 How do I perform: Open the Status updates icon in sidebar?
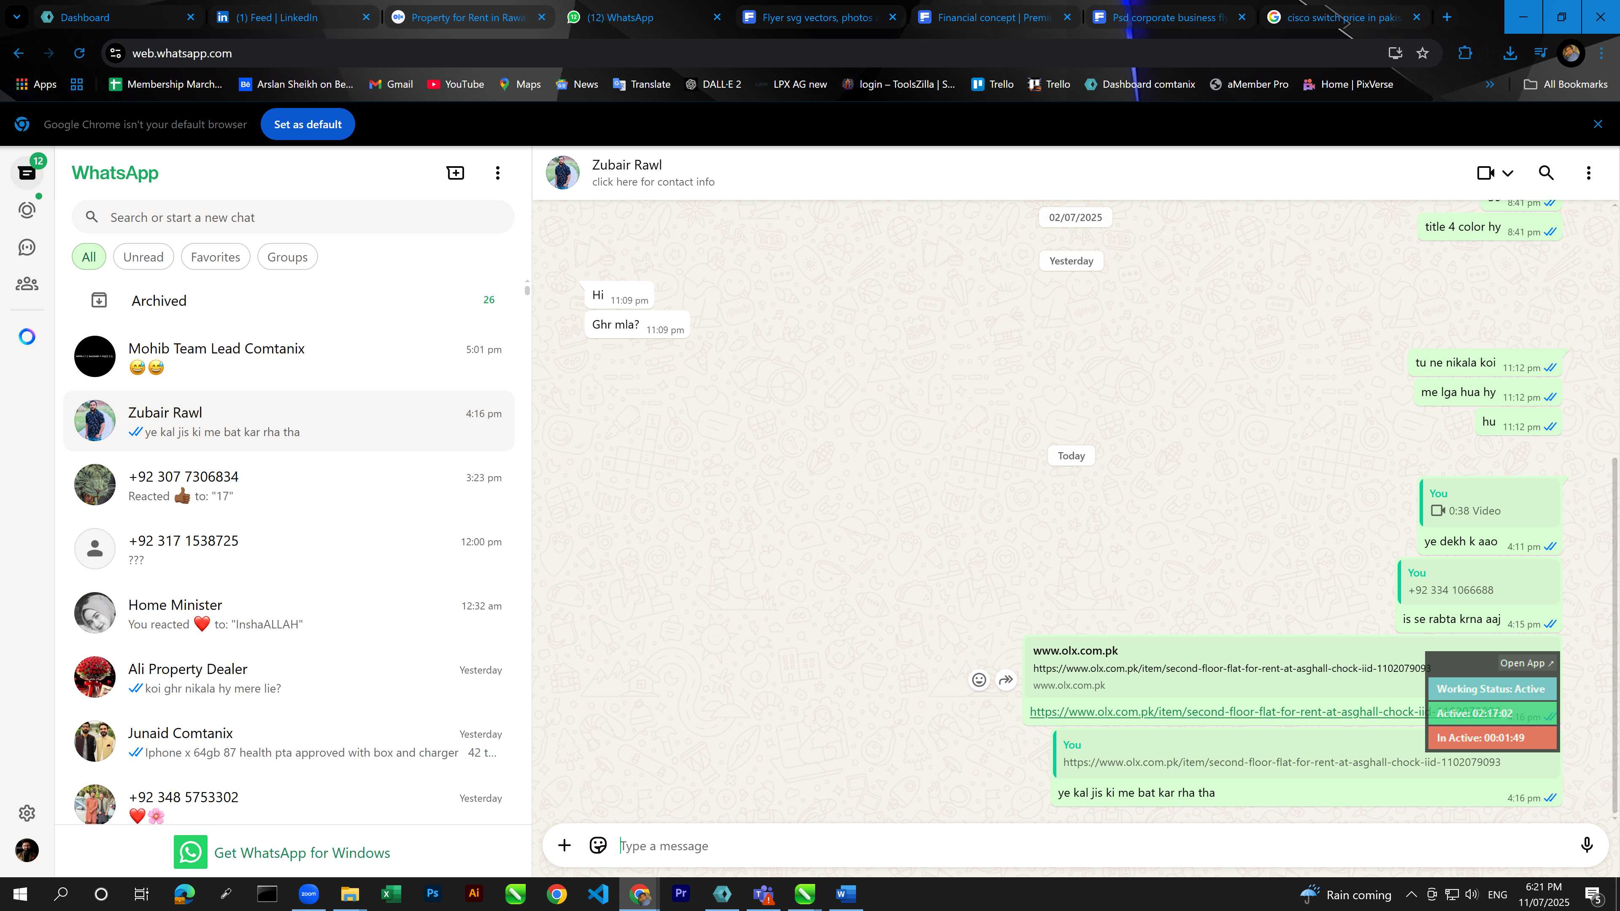(27, 210)
